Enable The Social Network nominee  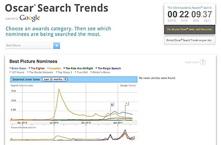tap(40, 72)
